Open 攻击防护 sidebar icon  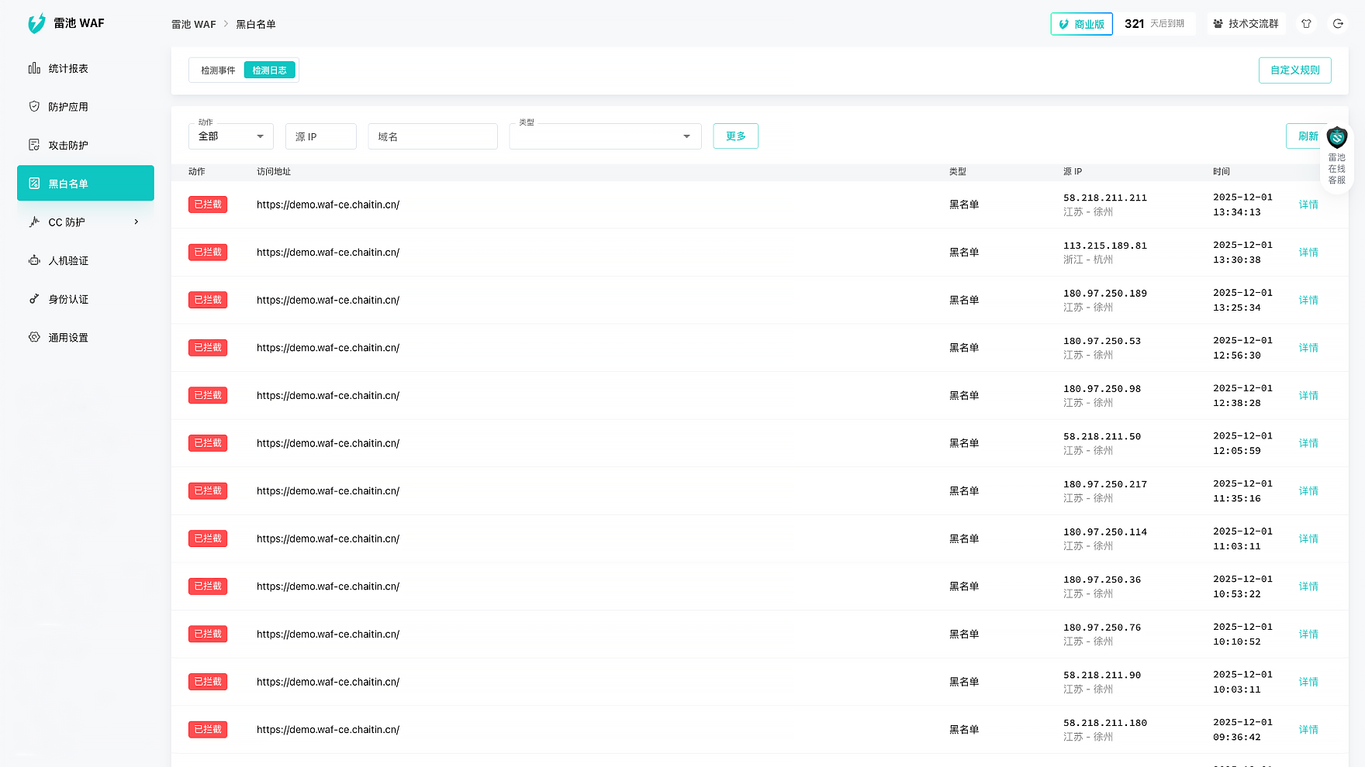(x=34, y=145)
